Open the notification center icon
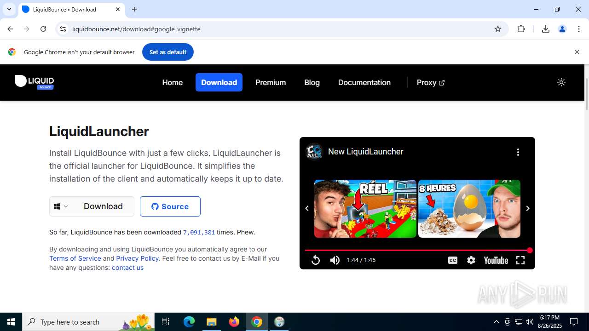Image resolution: width=589 pixels, height=331 pixels. click(x=574, y=322)
